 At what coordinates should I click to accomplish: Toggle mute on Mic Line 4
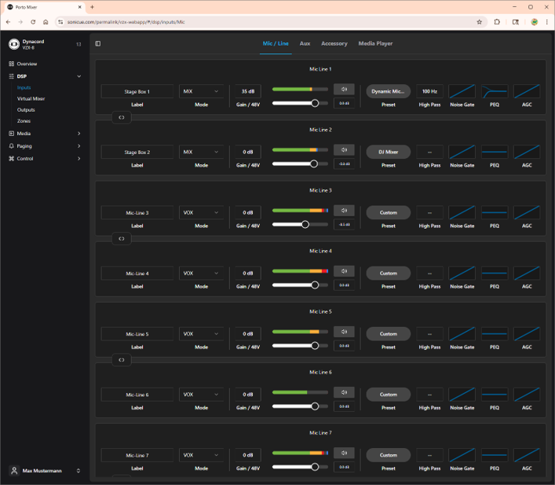coord(344,271)
